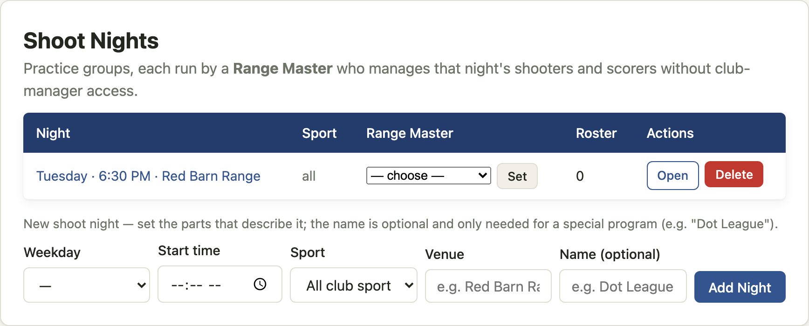
Task: Add a new shoot night
Action: [740, 287]
